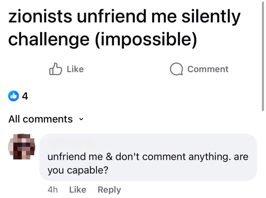Open the "All comments" sort filter label
Viewport: 266px width, 198px height.
click(x=41, y=119)
